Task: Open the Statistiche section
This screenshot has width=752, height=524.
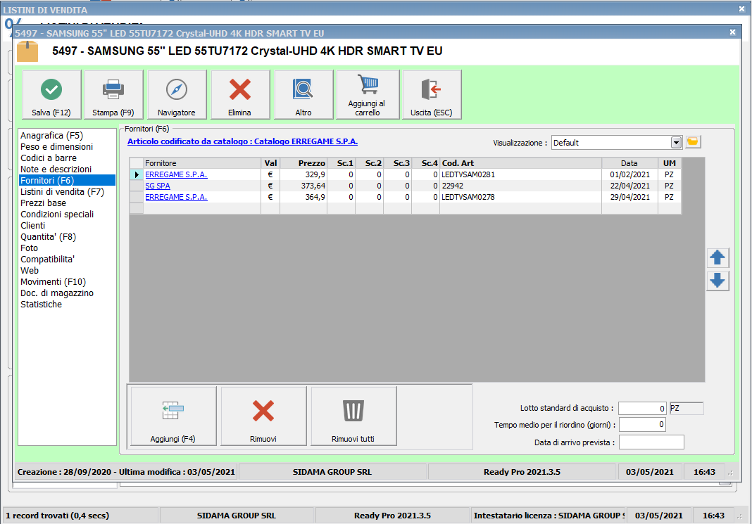Action: [42, 304]
